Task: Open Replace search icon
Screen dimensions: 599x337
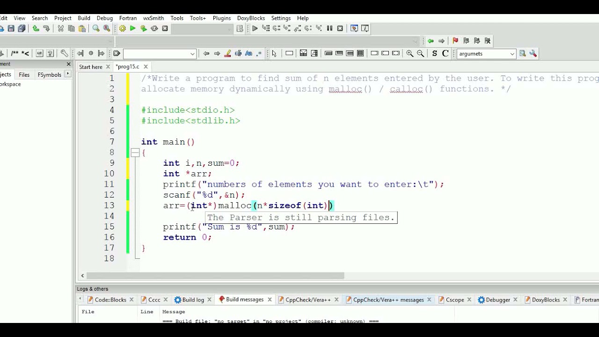Action: pyautogui.click(x=107, y=29)
